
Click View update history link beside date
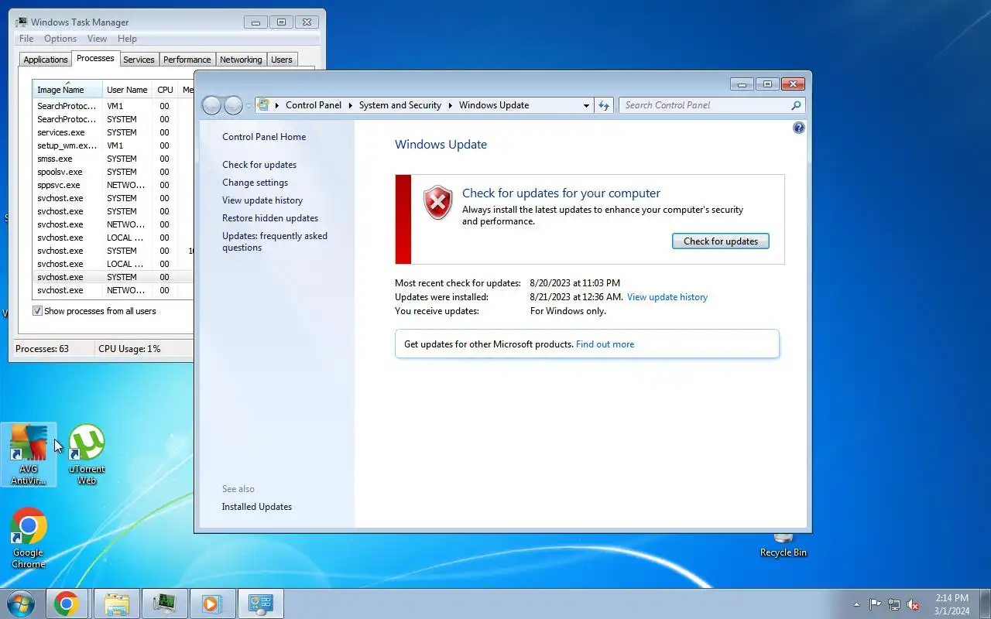click(667, 297)
